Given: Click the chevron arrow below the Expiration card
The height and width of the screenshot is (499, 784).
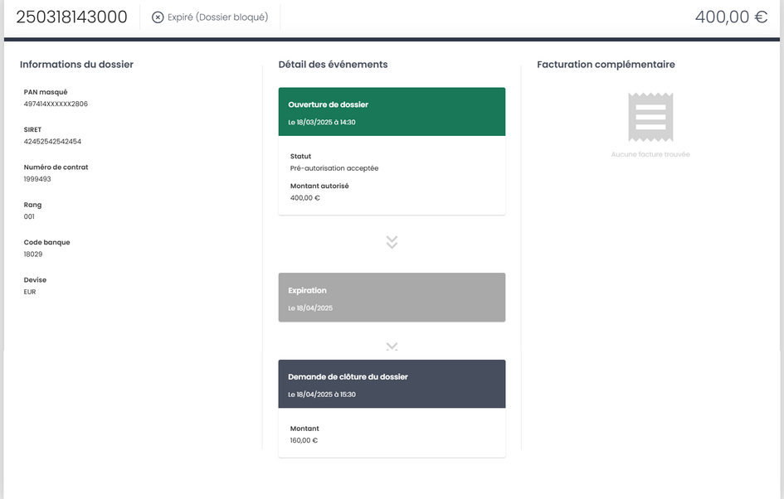Looking at the screenshot, I should coord(392,346).
